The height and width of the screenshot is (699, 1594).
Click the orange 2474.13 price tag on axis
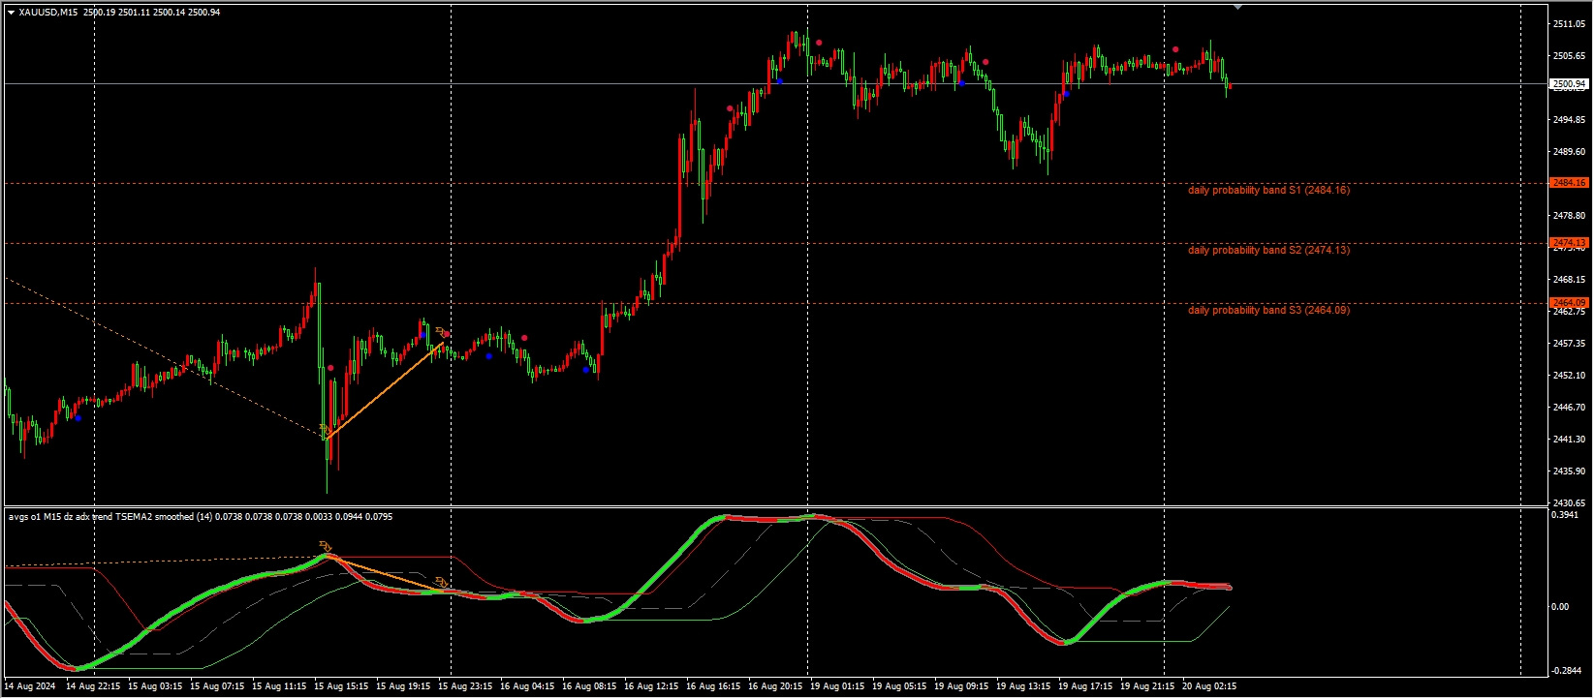[1569, 243]
